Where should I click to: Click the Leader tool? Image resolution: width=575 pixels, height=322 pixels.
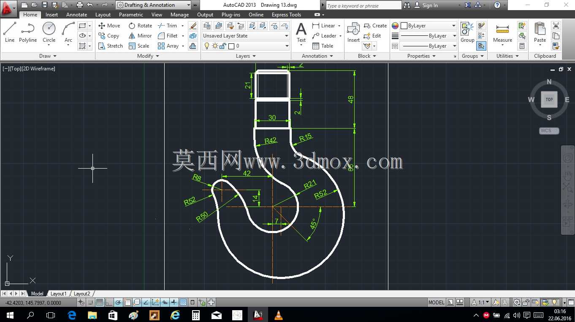(x=325, y=36)
